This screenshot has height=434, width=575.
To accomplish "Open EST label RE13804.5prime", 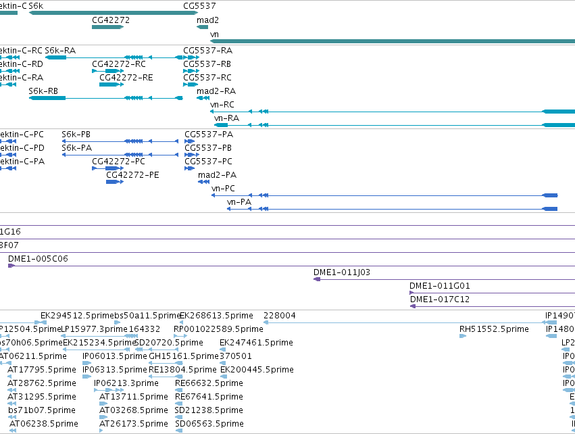I will point(182,370).
